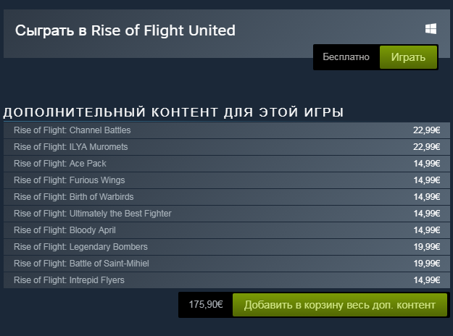Screen dimensions: 453x336
Task: Click the 19,99€ price for Legendary Bombers
Action: (x=427, y=247)
